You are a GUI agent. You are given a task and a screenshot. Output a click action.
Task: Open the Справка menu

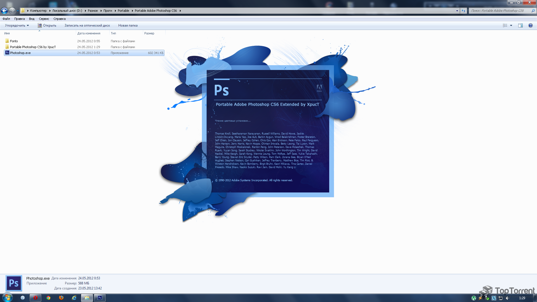[59, 19]
